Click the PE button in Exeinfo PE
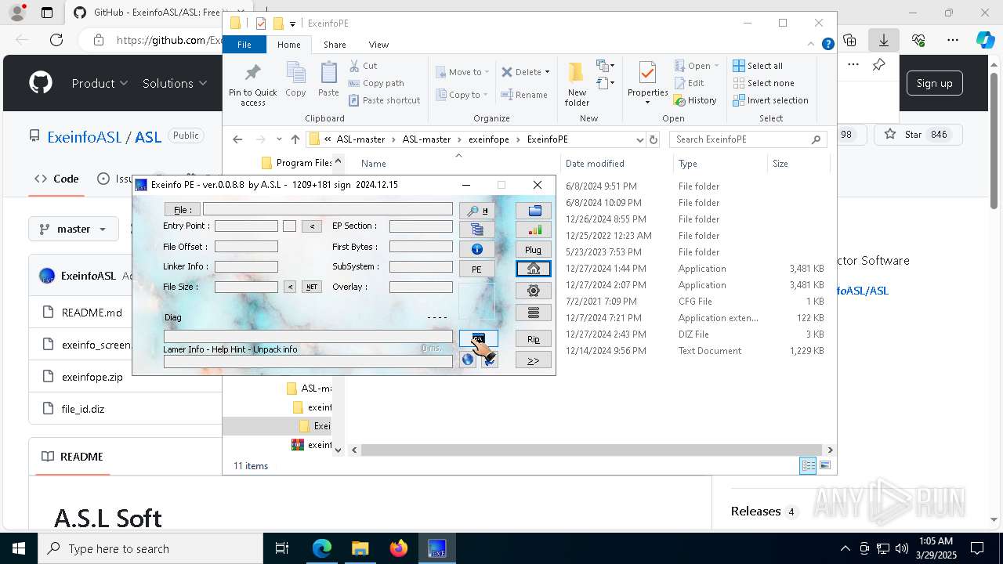 pos(476,269)
